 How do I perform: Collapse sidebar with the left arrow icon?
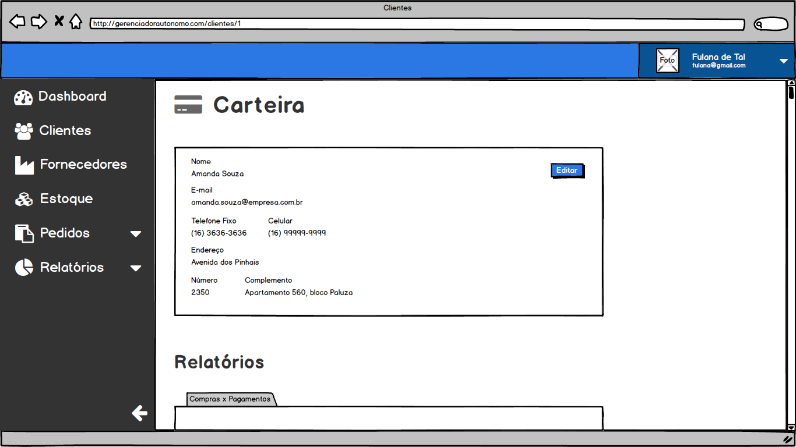point(139,413)
